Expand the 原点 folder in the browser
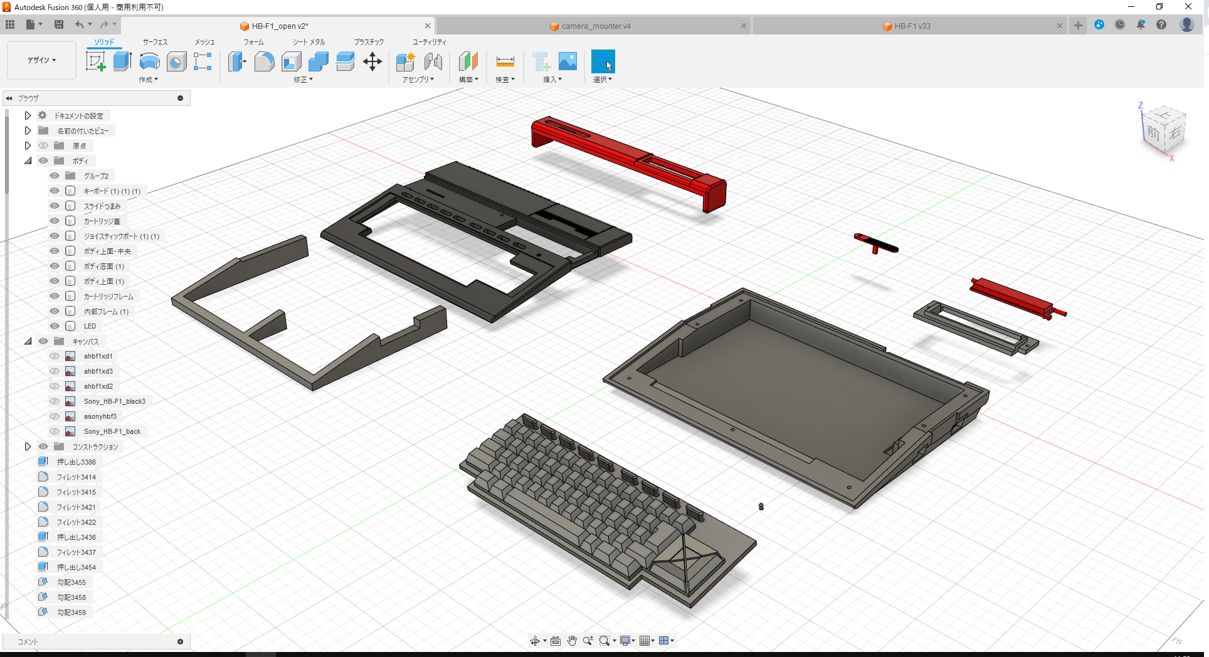 tap(28, 145)
